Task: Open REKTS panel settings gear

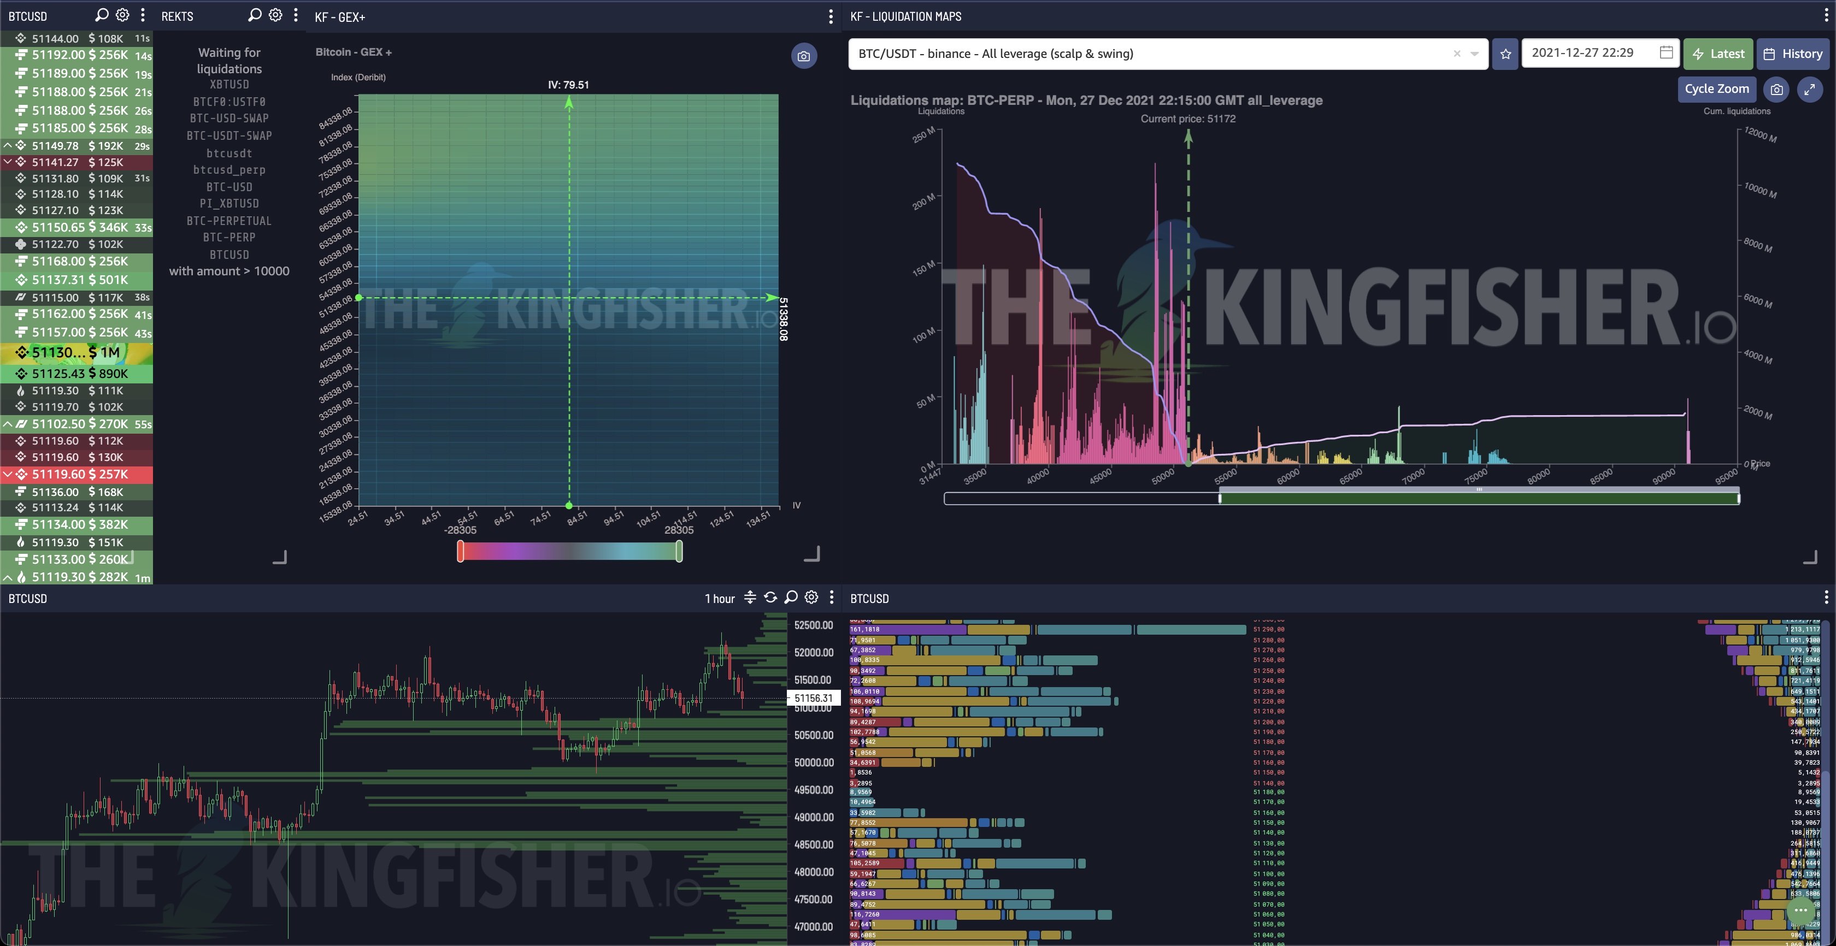Action: point(275,15)
